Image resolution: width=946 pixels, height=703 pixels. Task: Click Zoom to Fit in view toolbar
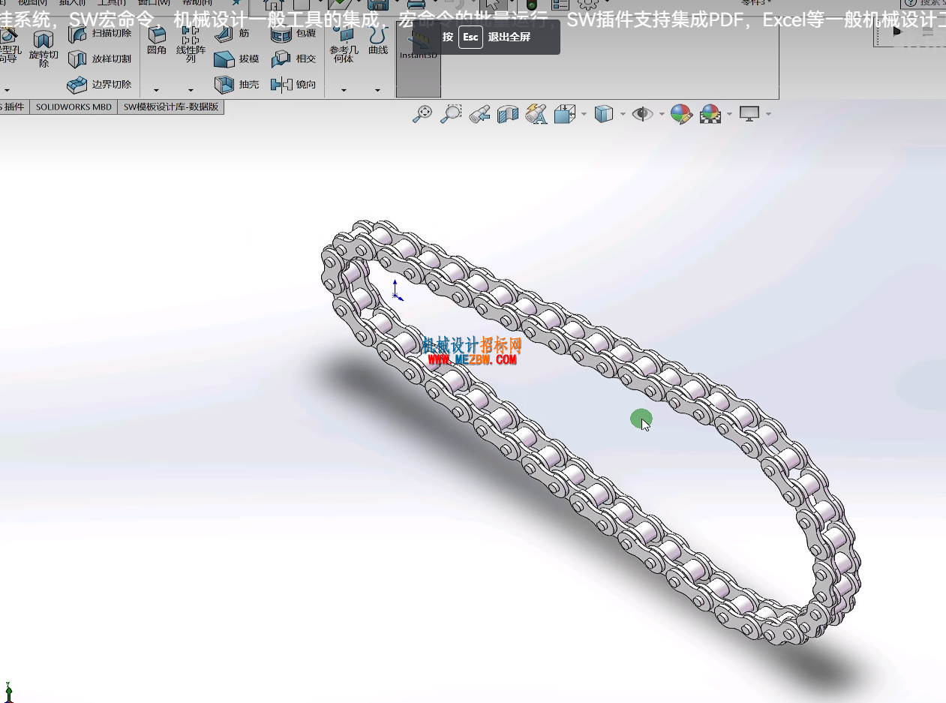pos(422,114)
